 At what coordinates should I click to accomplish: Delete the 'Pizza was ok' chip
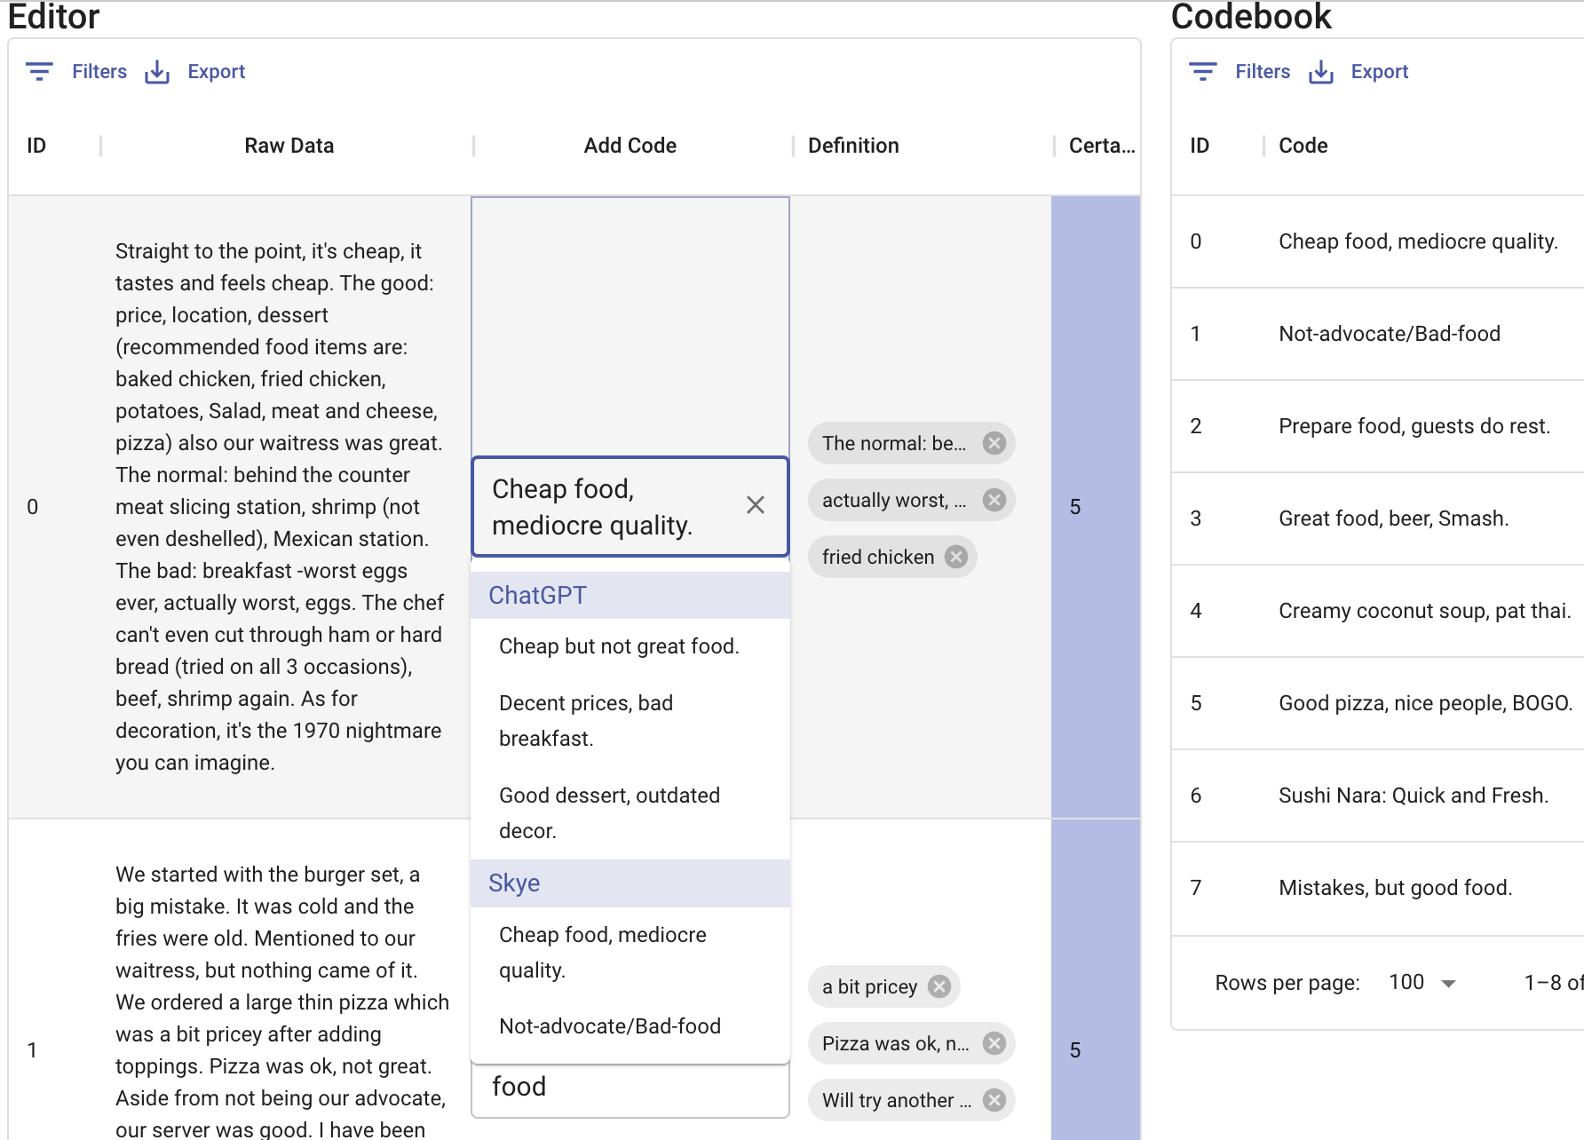click(994, 1043)
